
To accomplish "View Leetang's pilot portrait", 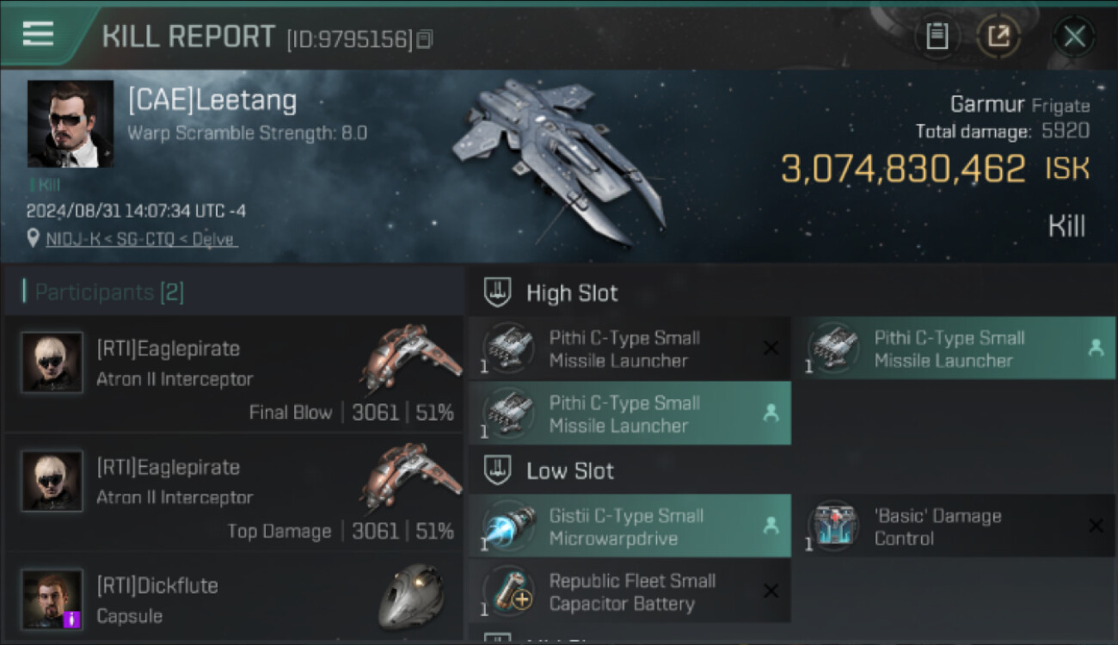I will 71,124.
